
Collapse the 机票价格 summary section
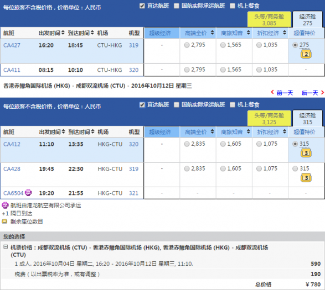tap(6, 247)
